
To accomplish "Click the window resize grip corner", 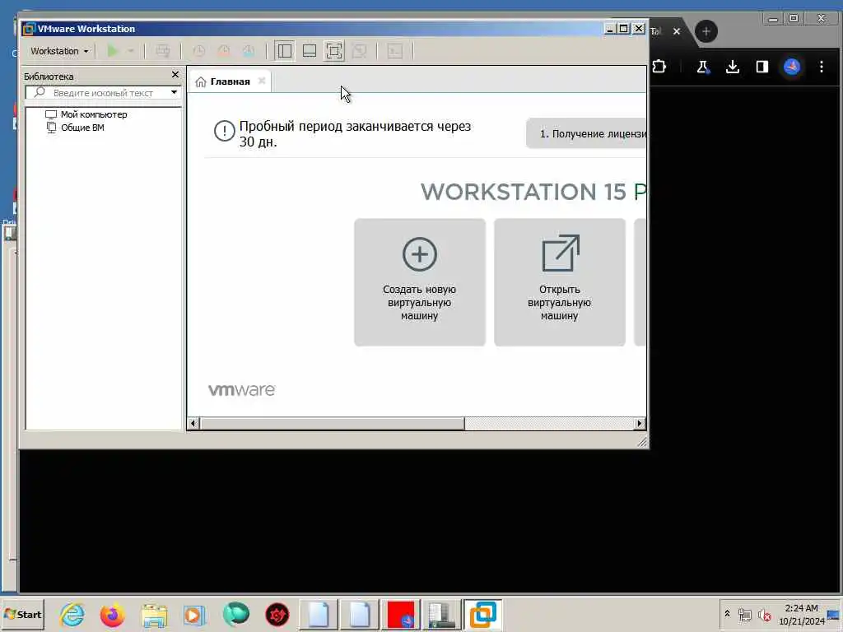I will pos(642,441).
